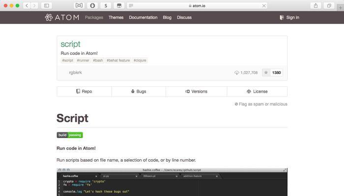
Task: Open the Bugs button
Action: [x=139, y=92]
